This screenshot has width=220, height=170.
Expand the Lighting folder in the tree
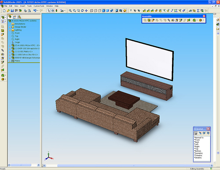point(10,30)
